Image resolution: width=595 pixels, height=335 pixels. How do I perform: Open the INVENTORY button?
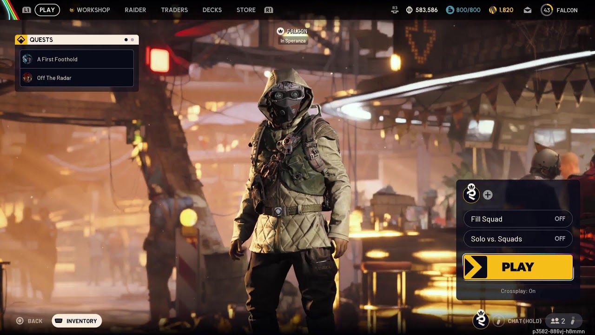77,321
